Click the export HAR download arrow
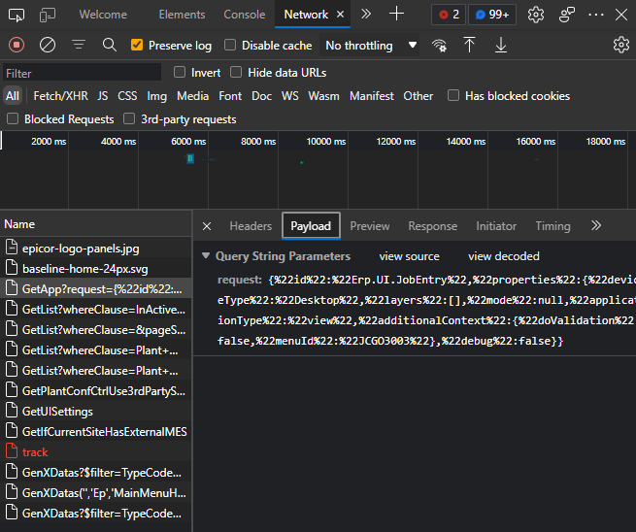The image size is (636, 532). [x=501, y=45]
